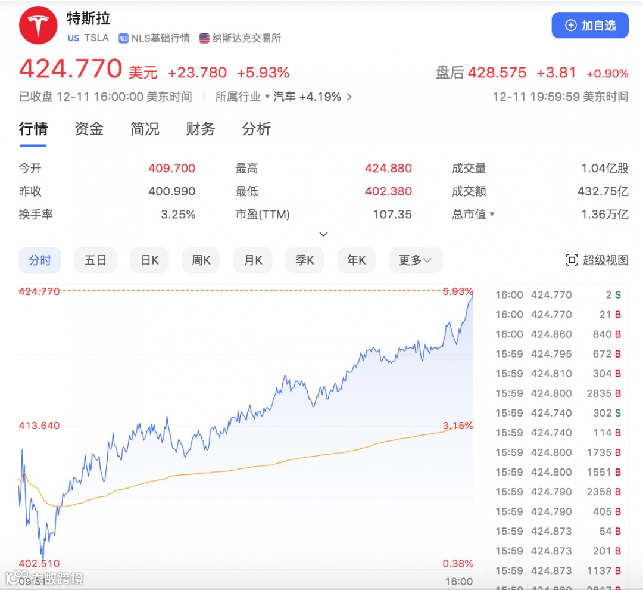The image size is (643, 590).
Task: Open the 资金 tab
Action: [x=89, y=129]
